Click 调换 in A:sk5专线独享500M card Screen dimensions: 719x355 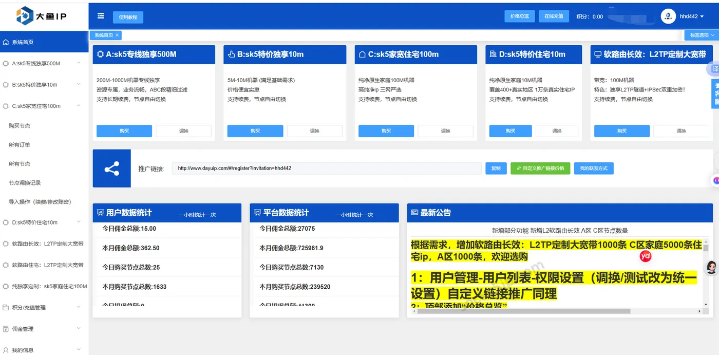coord(184,131)
